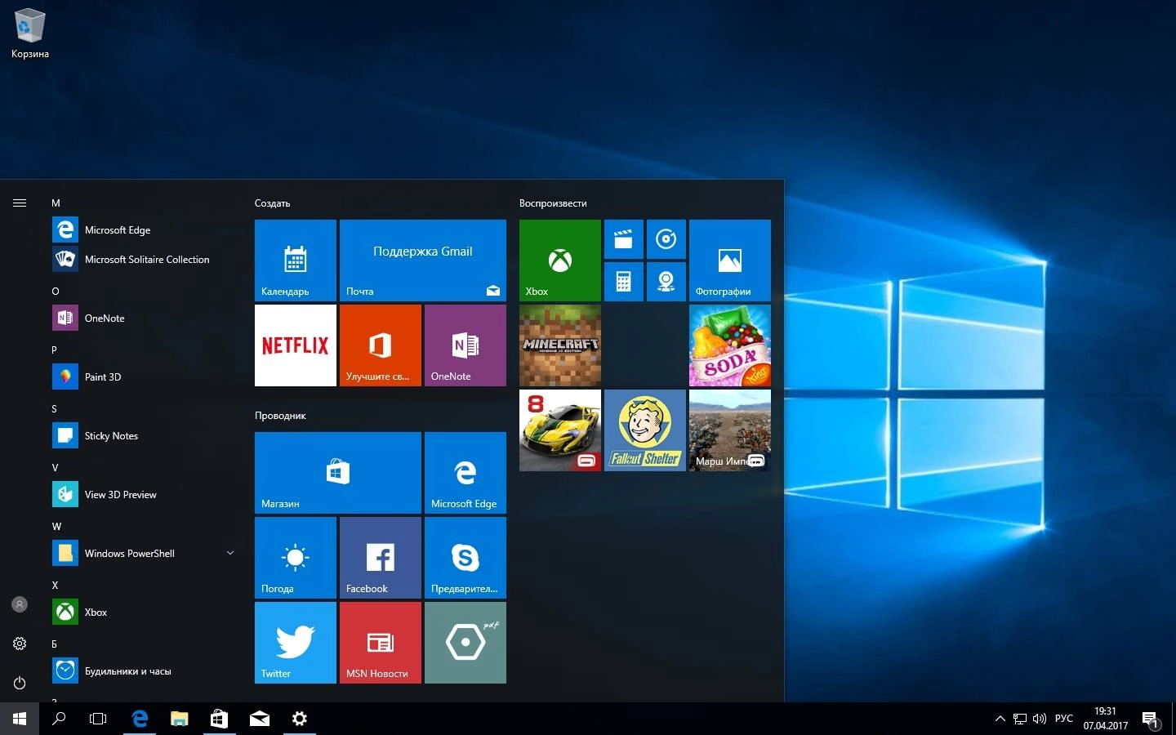
Task: Expand the Start menu hamburger button
Action: (x=20, y=203)
